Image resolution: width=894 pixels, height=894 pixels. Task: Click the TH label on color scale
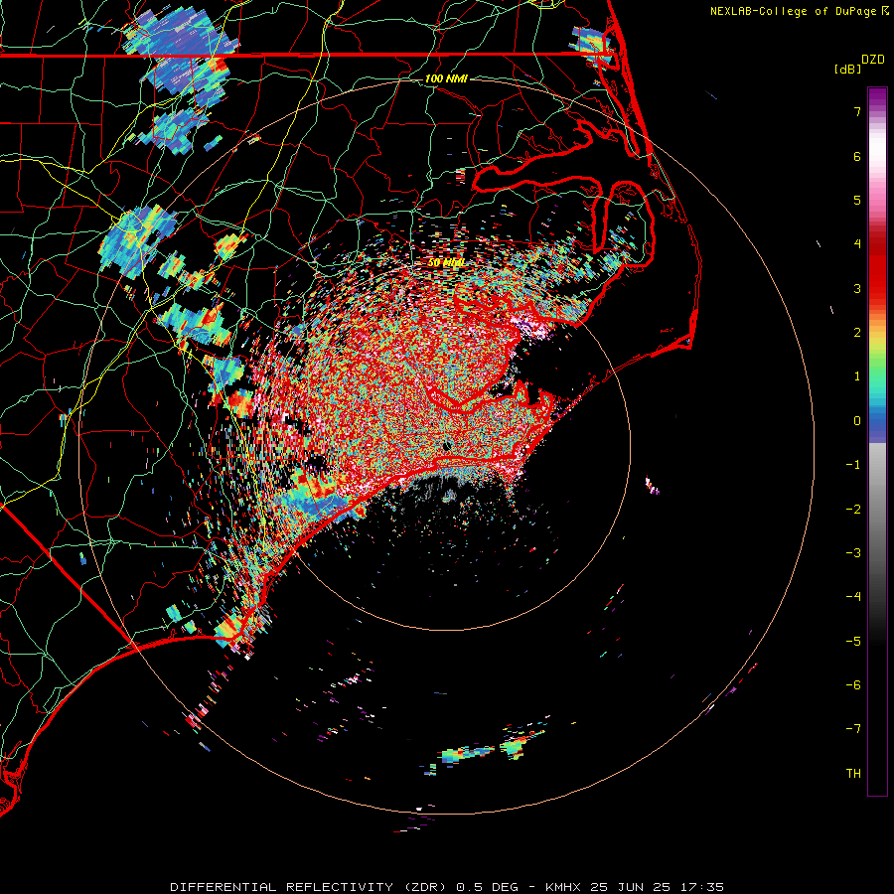click(853, 774)
